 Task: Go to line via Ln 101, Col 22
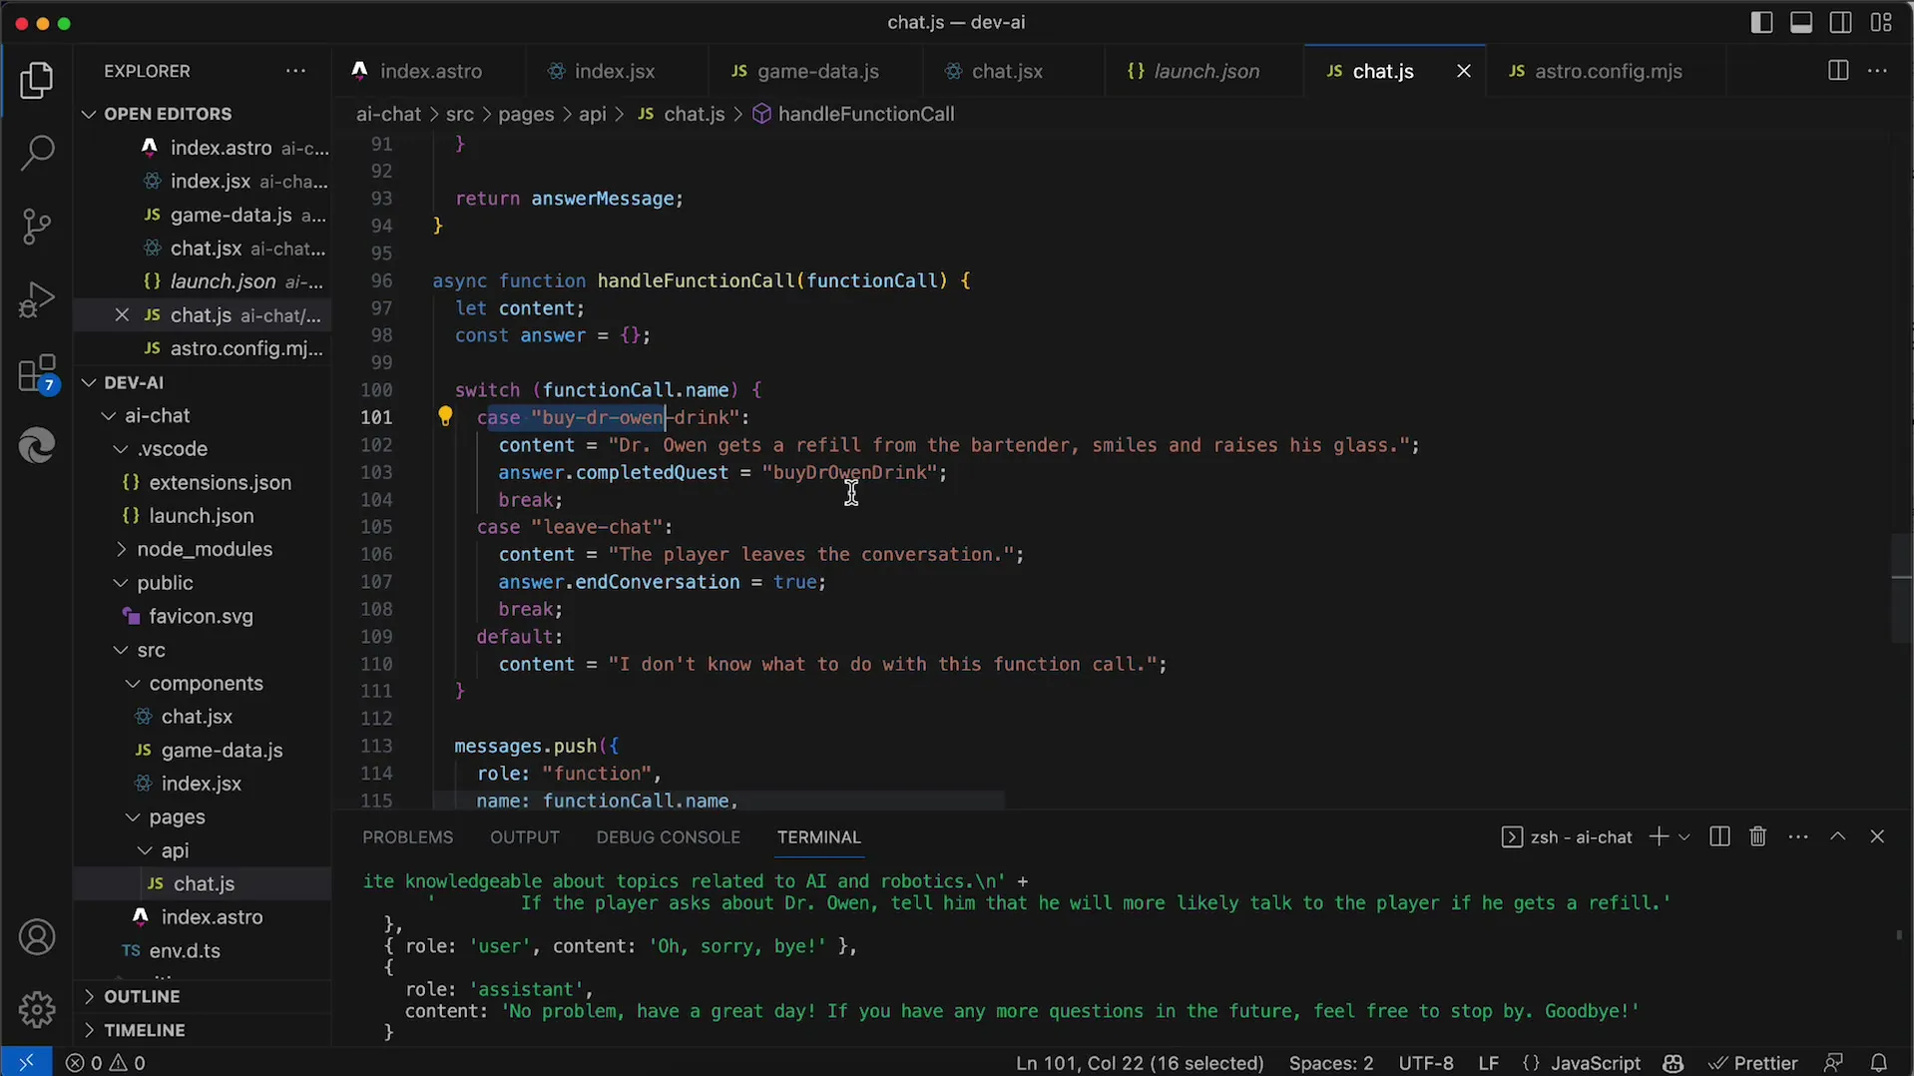click(1140, 1063)
